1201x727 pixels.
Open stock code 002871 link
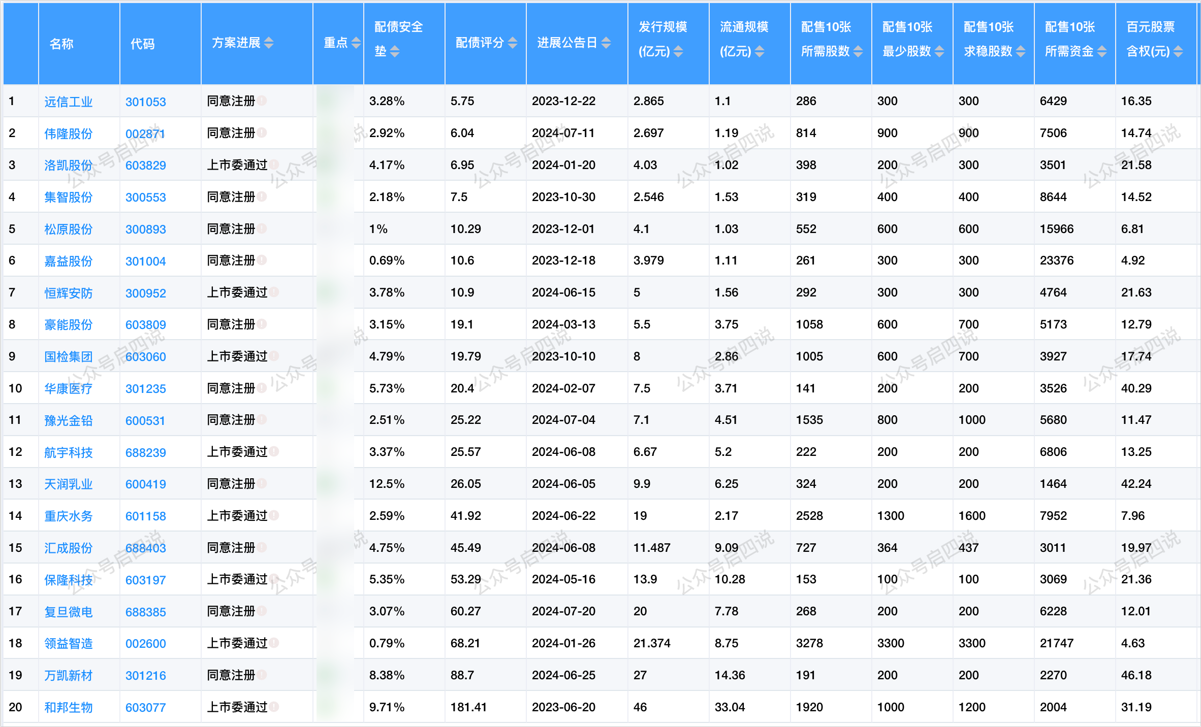[x=145, y=134]
